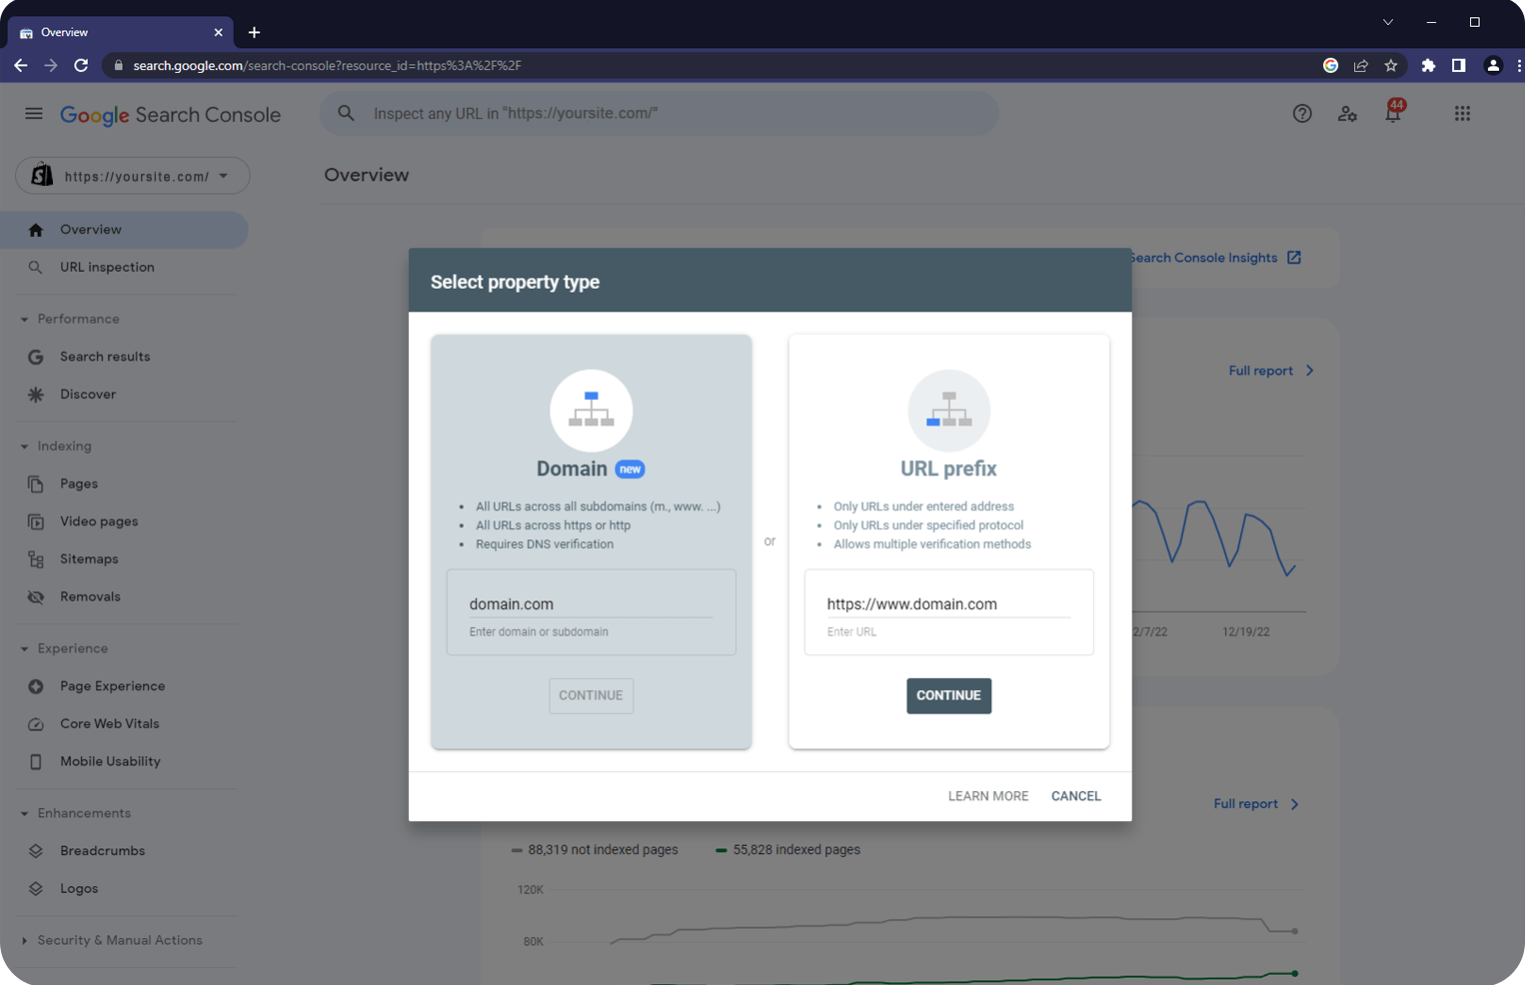
Task: Click the Domain property domain.com input field
Action: [x=592, y=604]
